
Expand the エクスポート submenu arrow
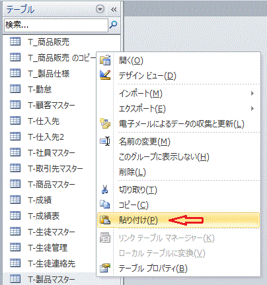[x=252, y=109]
